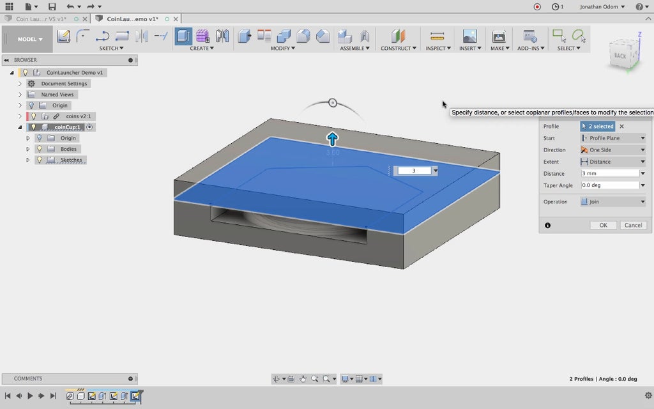Click the Taper Angle input field
This screenshot has height=409, width=654.
click(x=609, y=185)
